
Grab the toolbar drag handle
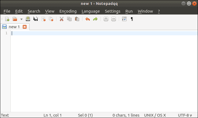coord(2,19)
